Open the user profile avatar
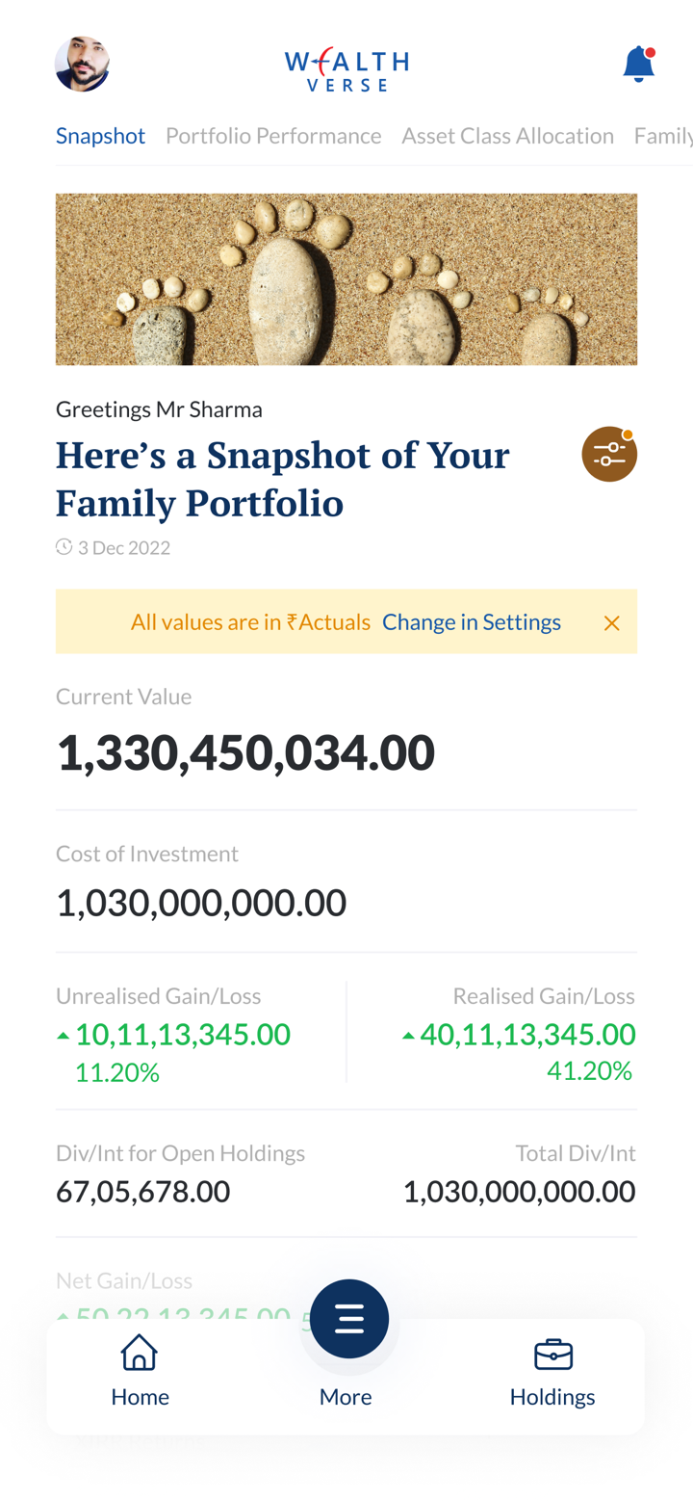Image resolution: width=693 pixels, height=1501 pixels. coord(82,65)
